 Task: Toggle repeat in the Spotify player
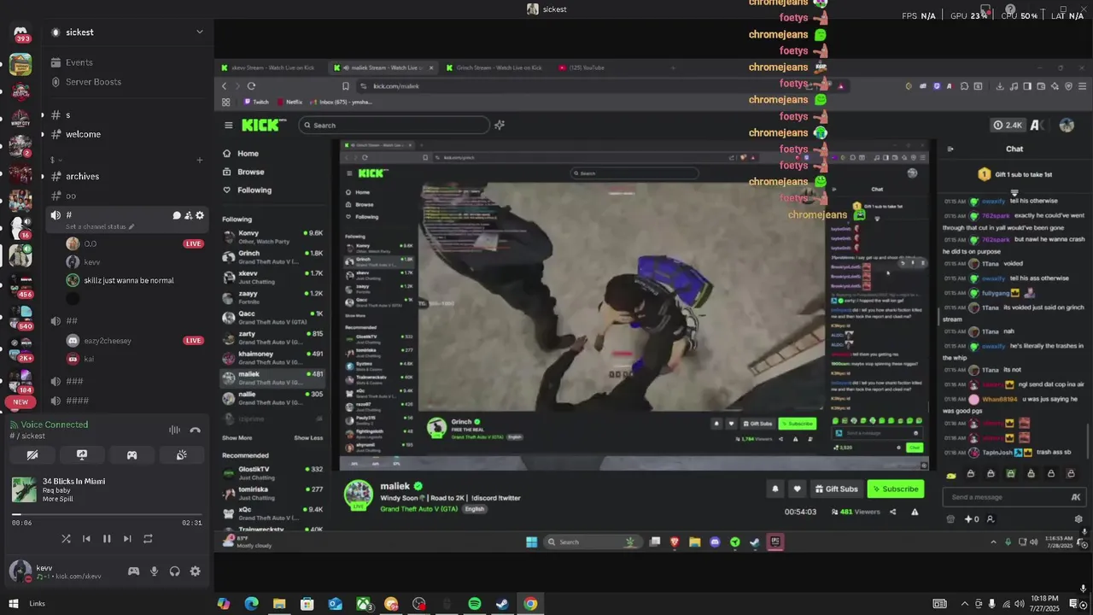pyautogui.click(x=148, y=539)
